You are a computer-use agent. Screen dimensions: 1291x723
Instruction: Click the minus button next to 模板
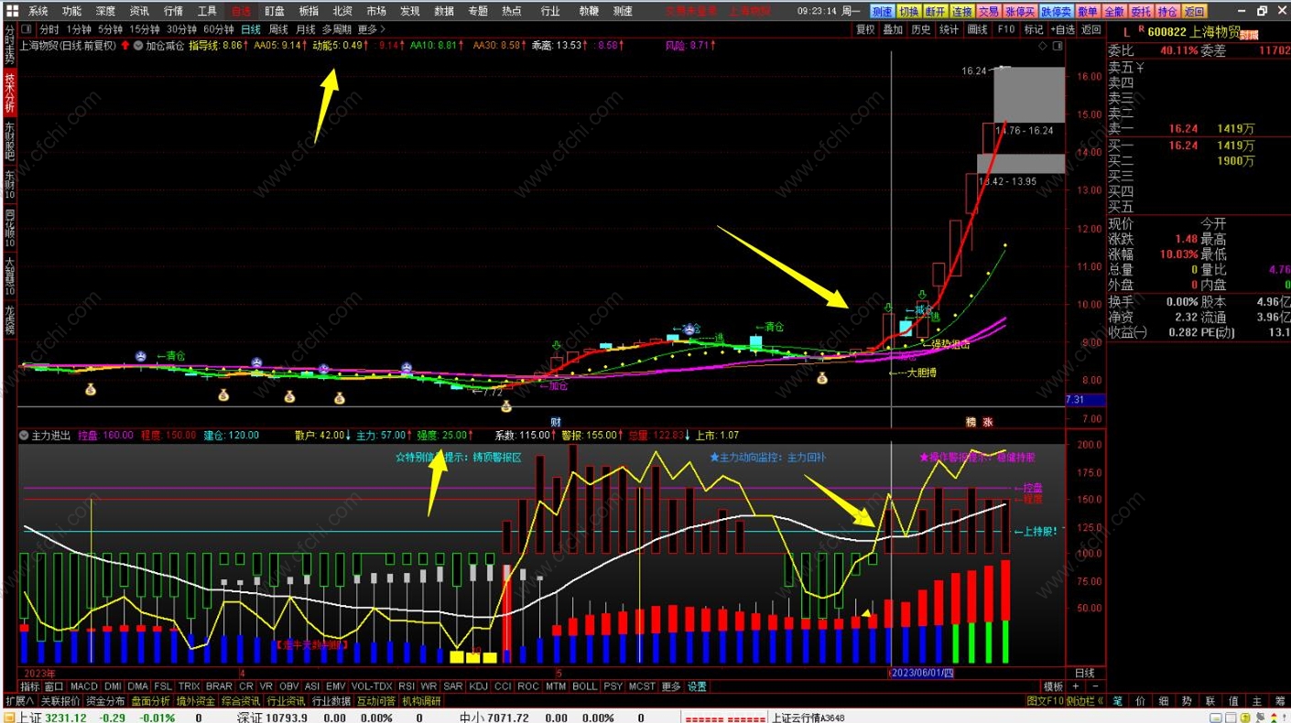(x=1095, y=686)
